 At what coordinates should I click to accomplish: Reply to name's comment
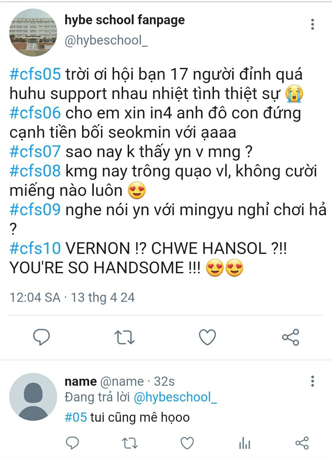73,443
